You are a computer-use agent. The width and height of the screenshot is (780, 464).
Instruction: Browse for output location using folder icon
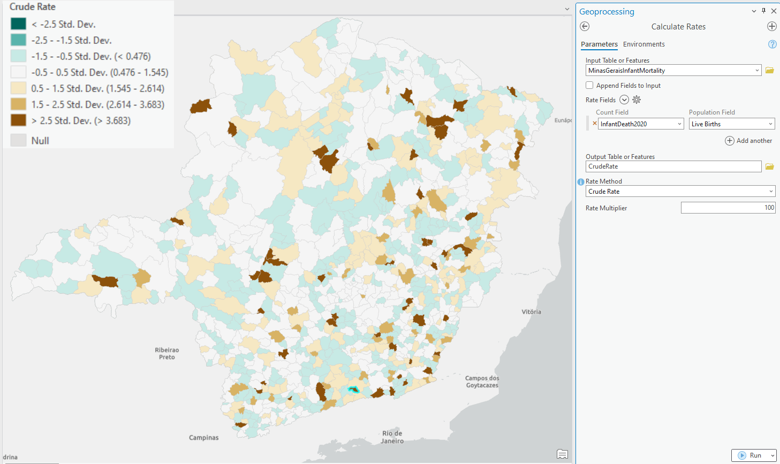click(x=769, y=166)
